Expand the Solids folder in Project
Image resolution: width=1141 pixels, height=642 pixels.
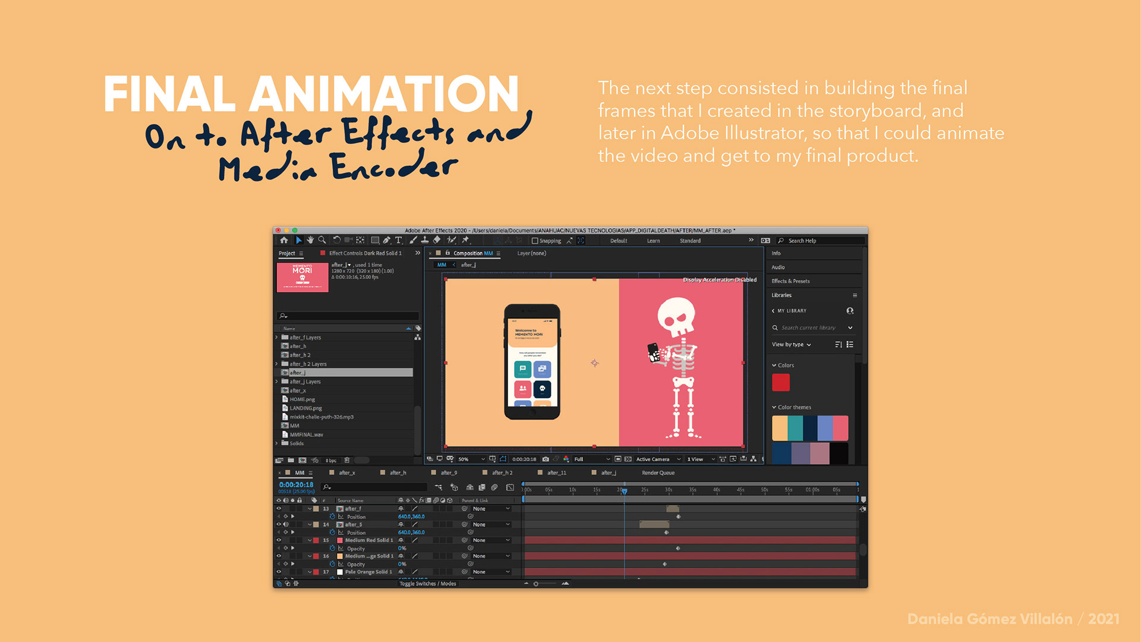coord(276,443)
